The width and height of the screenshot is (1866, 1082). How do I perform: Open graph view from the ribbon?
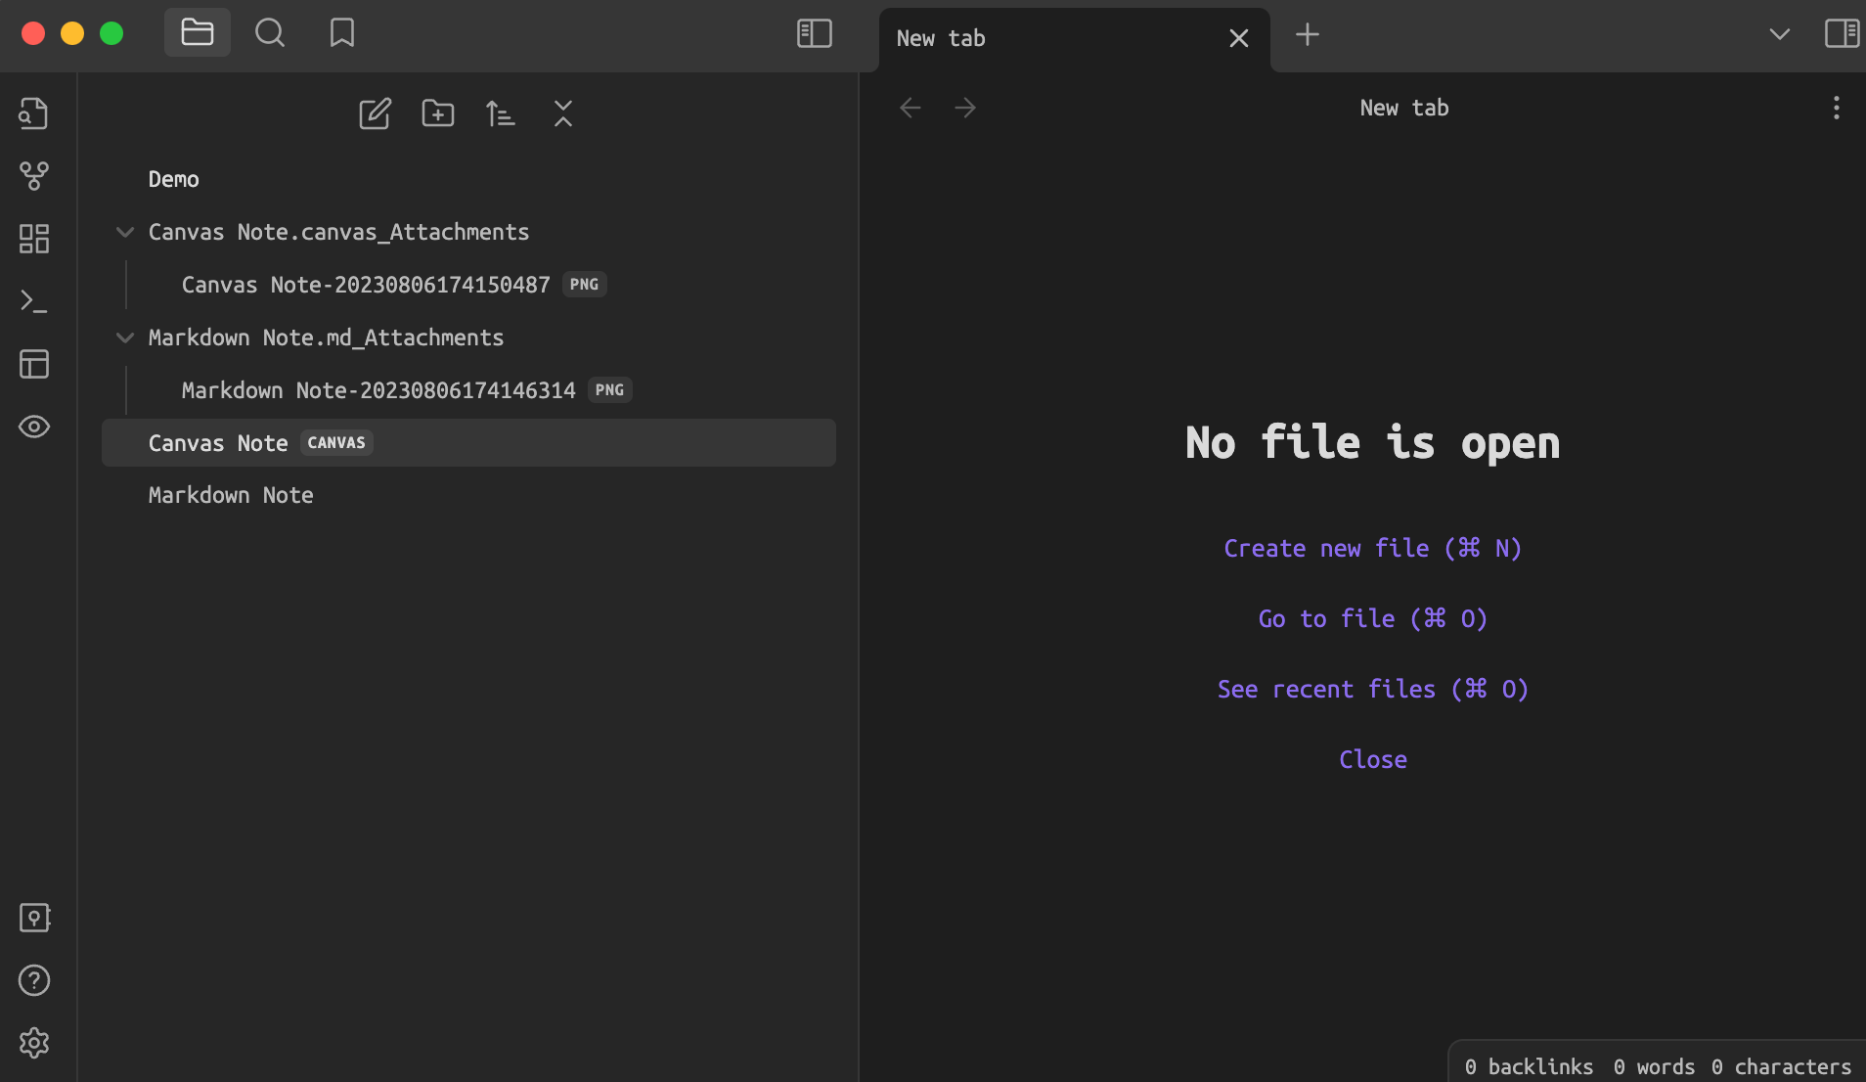point(34,176)
